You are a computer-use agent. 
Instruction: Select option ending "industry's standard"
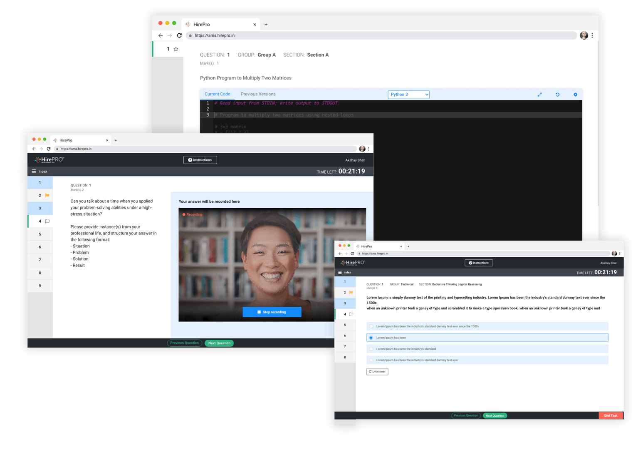487,349
